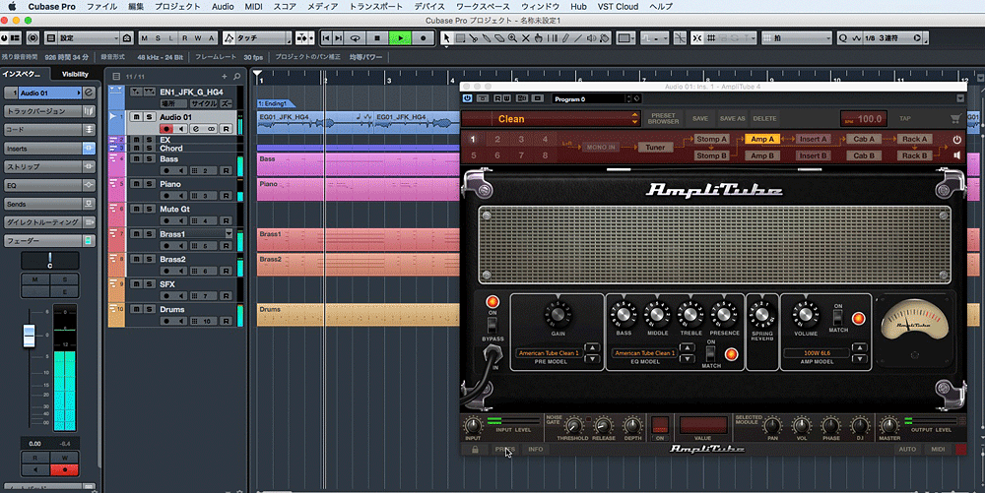Select the Drums event in arrangement
This screenshot has height=493, width=985.
point(359,315)
